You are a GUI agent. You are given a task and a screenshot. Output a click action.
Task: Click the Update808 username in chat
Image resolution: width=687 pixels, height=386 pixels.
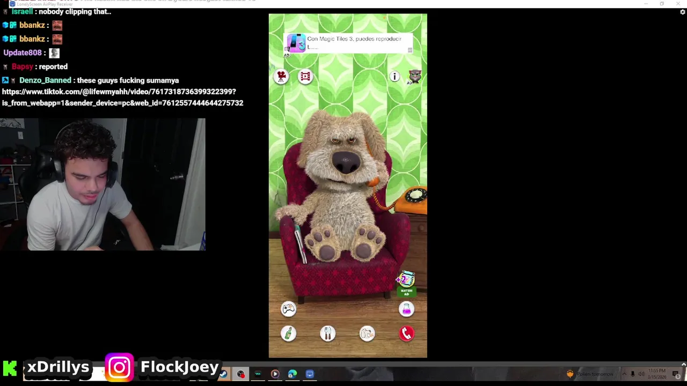[23, 53]
